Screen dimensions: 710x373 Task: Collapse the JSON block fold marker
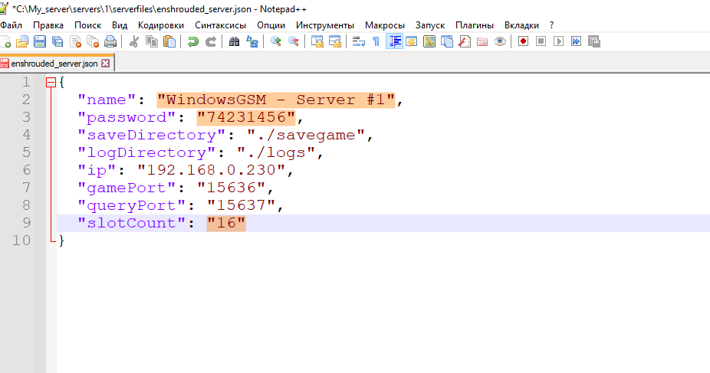pyautogui.click(x=51, y=82)
